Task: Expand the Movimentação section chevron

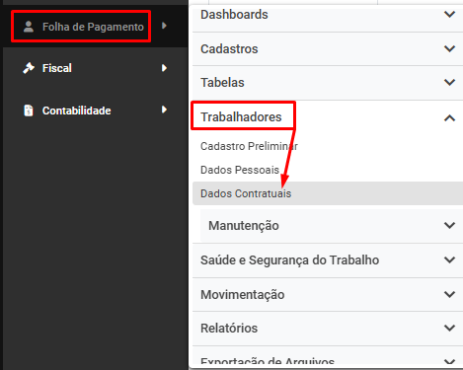Action: 449,294
